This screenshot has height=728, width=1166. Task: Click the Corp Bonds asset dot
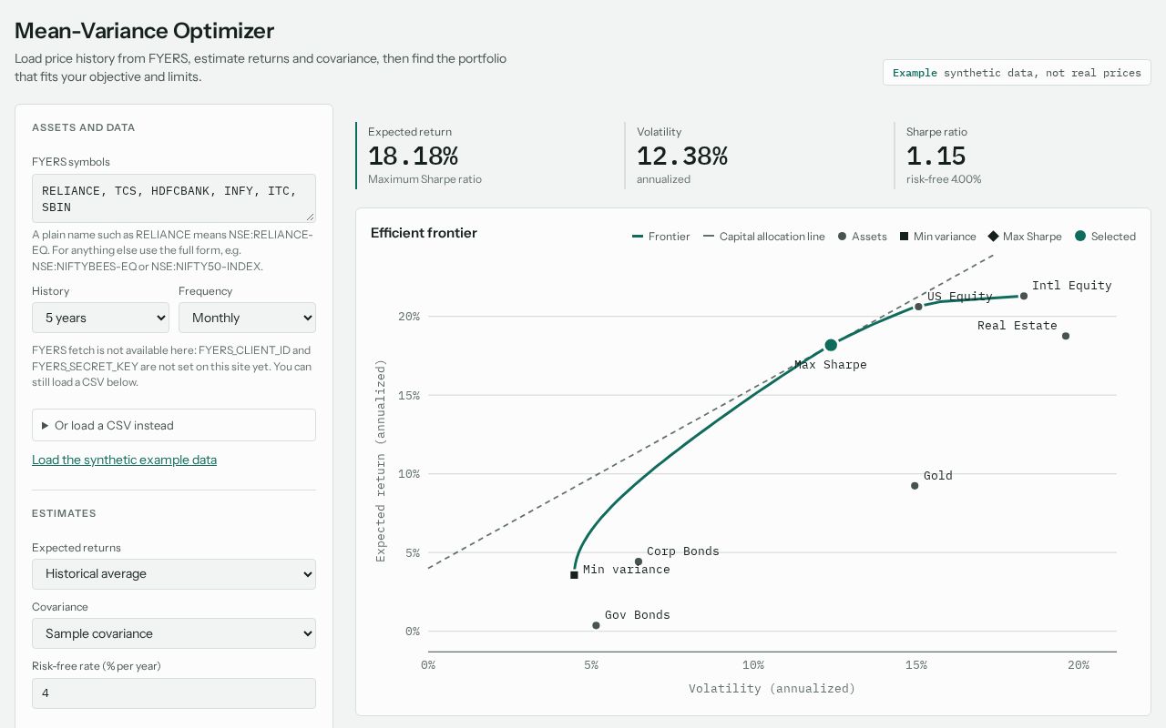click(x=639, y=561)
